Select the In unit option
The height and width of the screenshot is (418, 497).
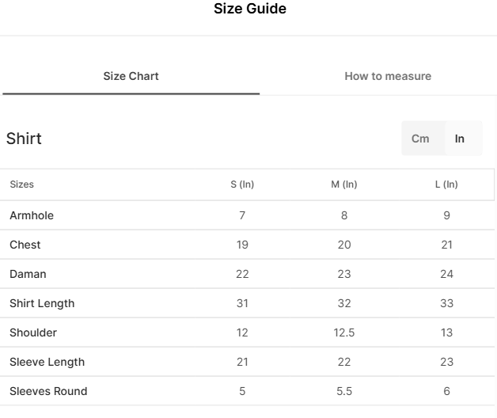[x=459, y=139]
